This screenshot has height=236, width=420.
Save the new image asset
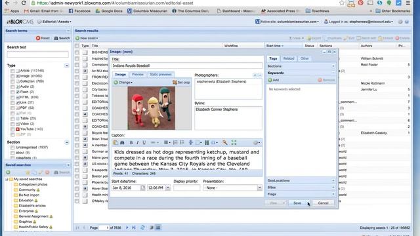pos(297,203)
